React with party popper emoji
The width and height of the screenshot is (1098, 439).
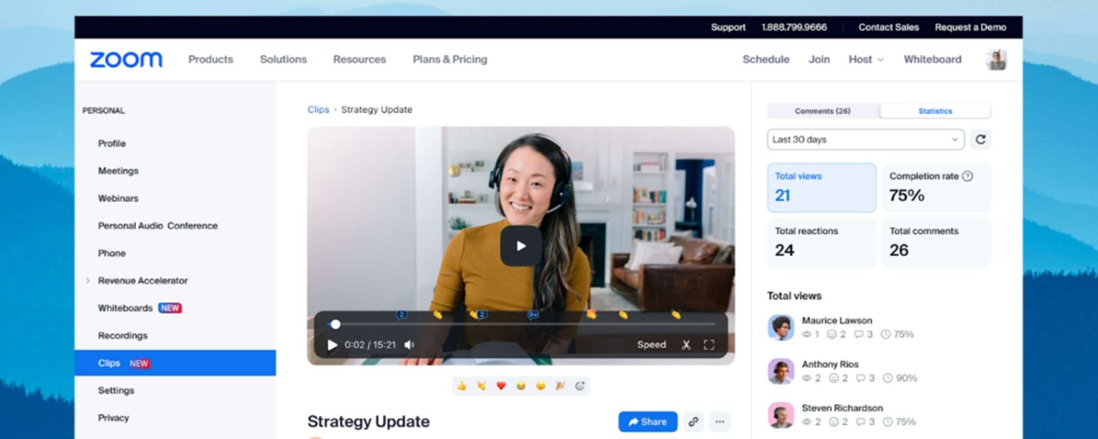click(560, 386)
